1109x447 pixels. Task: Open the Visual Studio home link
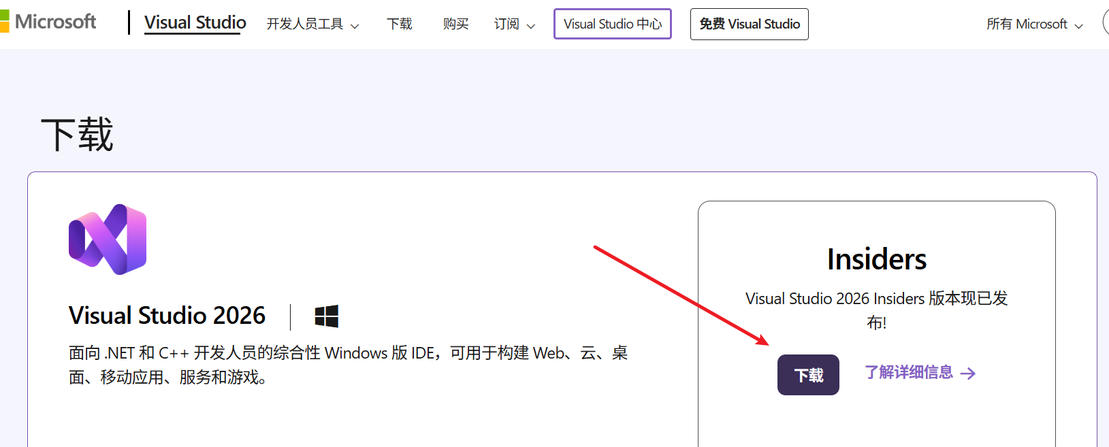coord(195,22)
